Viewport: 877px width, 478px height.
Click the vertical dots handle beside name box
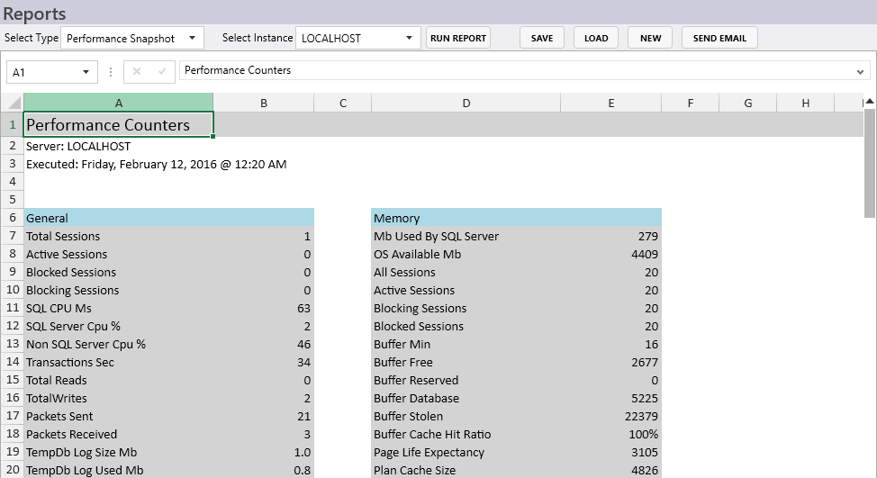pos(111,72)
